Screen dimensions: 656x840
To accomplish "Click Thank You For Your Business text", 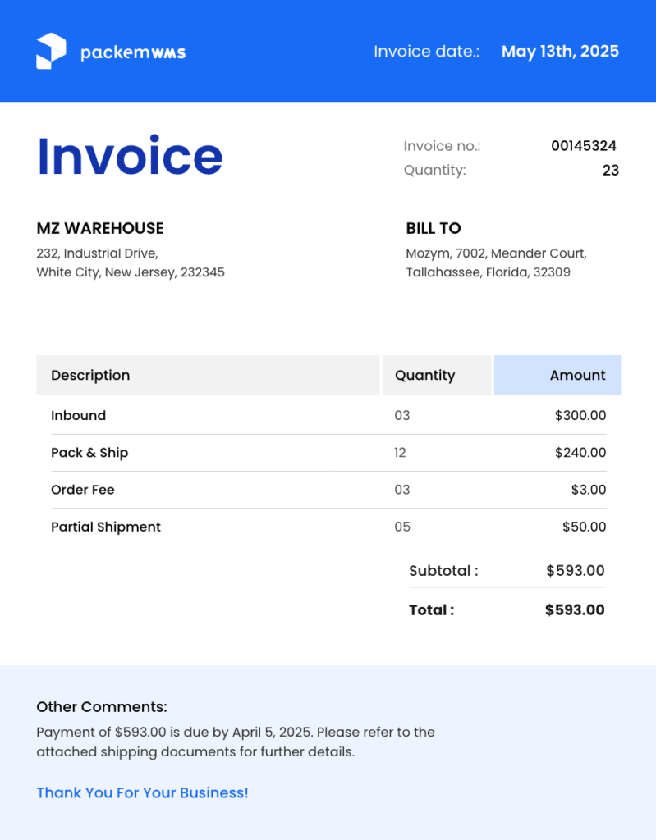I will 142,792.
